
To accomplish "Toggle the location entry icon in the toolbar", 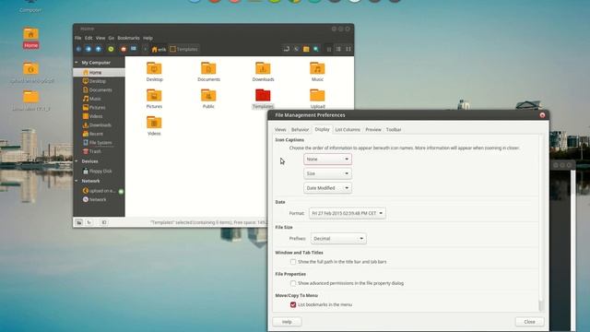I will [x=287, y=49].
